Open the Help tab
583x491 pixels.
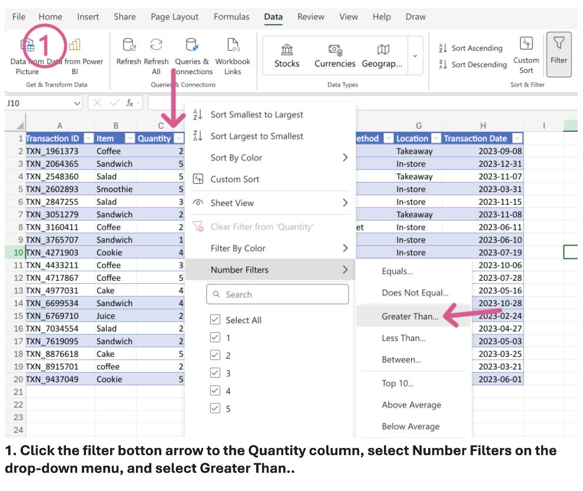(382, 16)
